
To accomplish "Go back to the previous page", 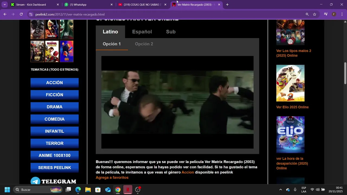I will (x=5, y=14).
